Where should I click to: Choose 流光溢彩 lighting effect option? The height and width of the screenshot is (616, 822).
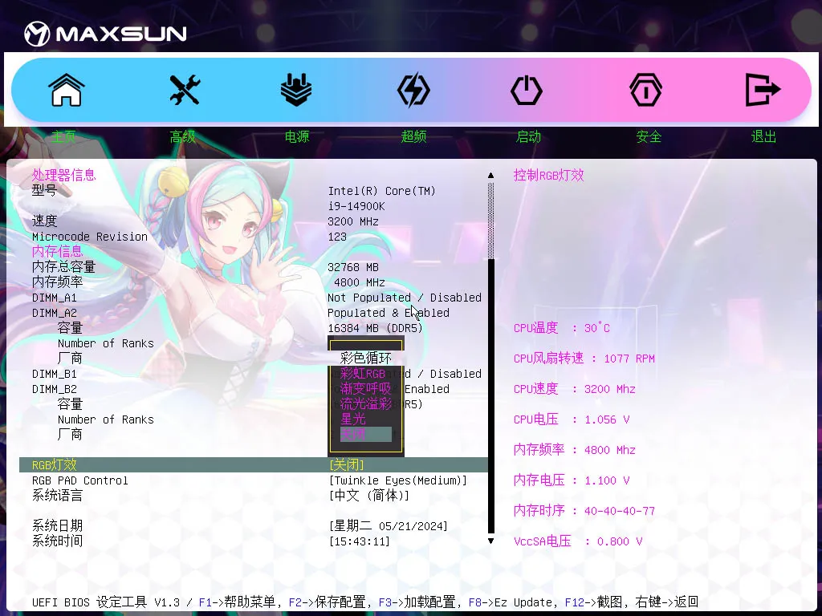[366, 404]
